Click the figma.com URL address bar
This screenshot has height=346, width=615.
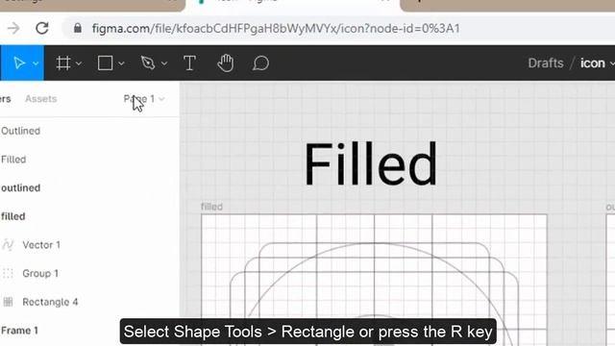click(276, 28)
